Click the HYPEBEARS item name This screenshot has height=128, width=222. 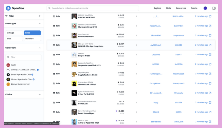pos(83,104)
